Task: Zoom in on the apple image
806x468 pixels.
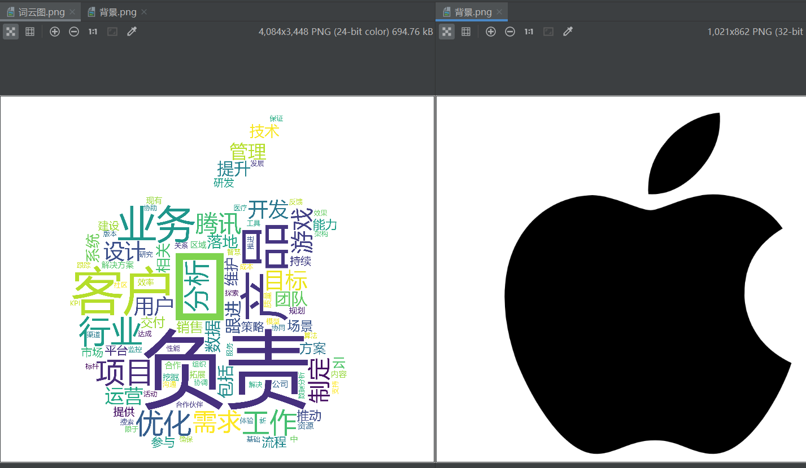Action: coord(491,32)
